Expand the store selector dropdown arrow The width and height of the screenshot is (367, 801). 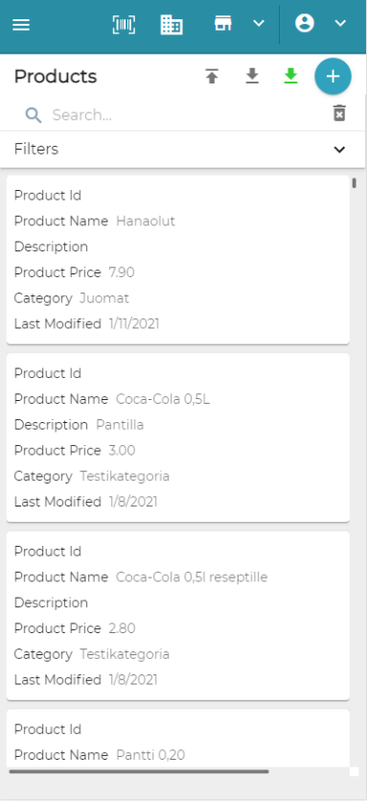pos(260,23)
